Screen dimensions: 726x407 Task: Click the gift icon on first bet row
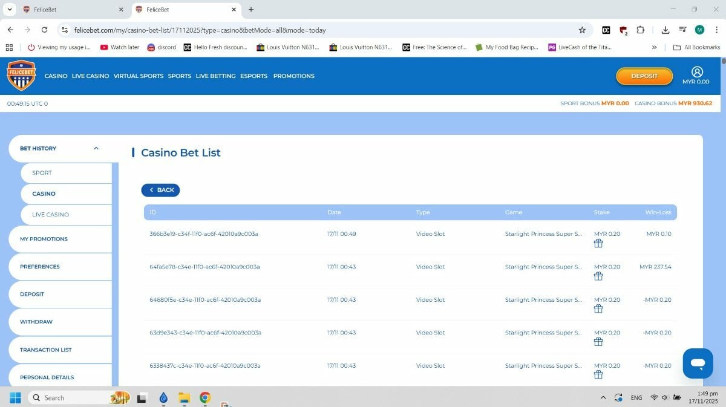(x=598, y=244)
